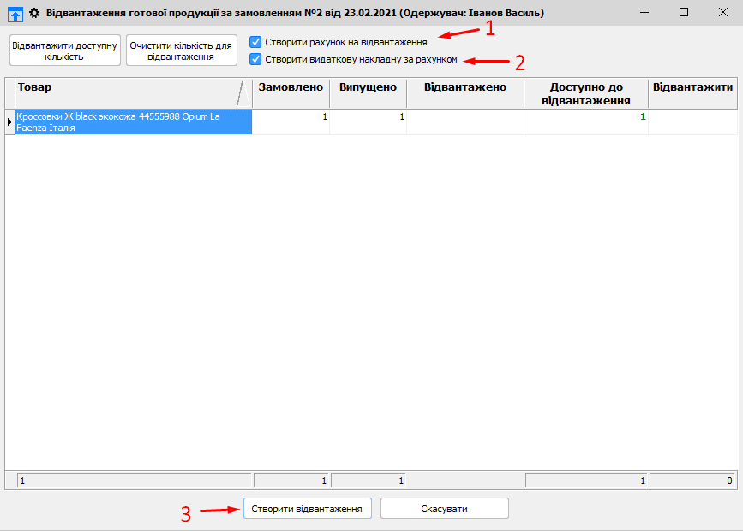Screen dimensions: 743x531
Task: Click the sort triangle in Товар header
Action: (243, 92)
